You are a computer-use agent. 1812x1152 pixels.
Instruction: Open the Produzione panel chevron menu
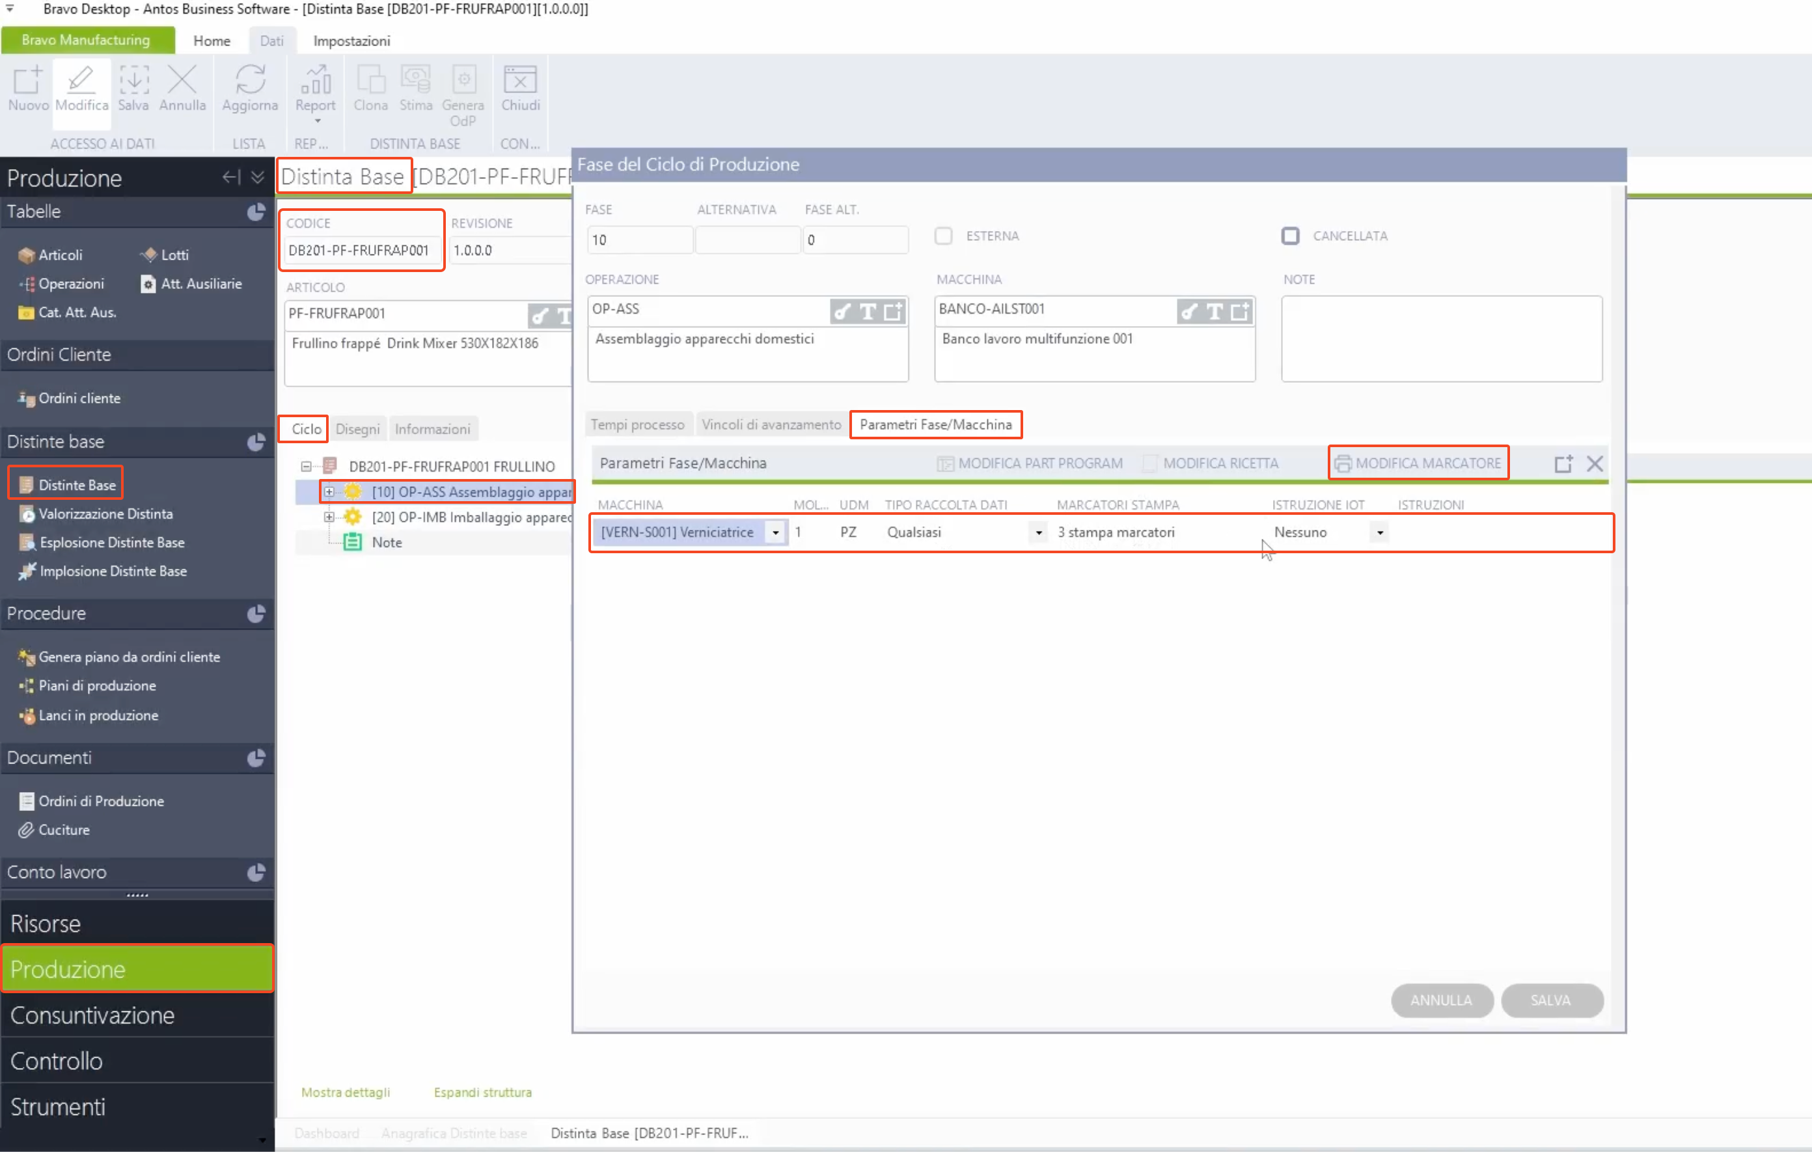pos(257,177)
